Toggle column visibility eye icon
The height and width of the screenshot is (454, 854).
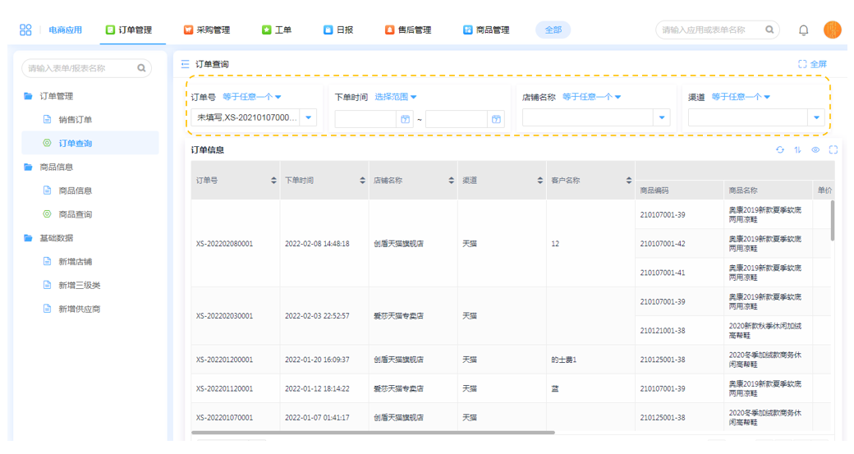pos(815,150)
